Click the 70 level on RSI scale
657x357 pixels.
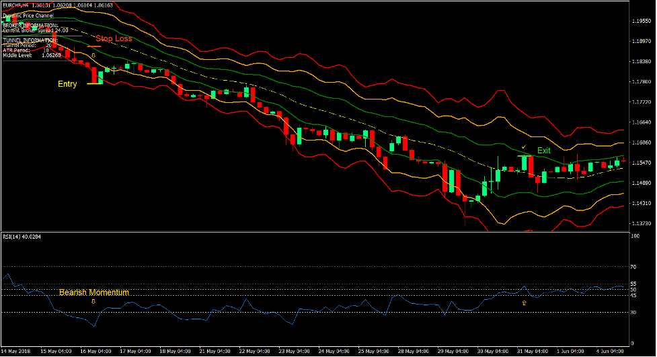[x=633, y=267]
